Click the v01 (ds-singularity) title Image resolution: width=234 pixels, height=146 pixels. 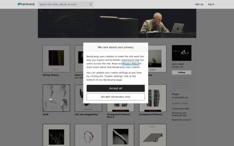coord(87,114)
